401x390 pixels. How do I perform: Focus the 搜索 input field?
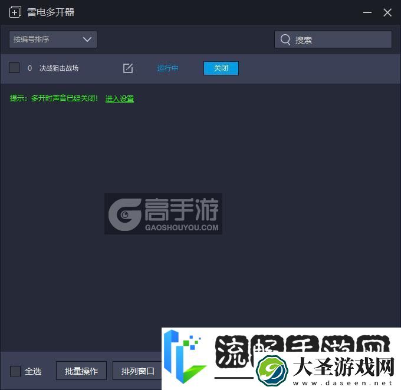(x=333, y=39)
